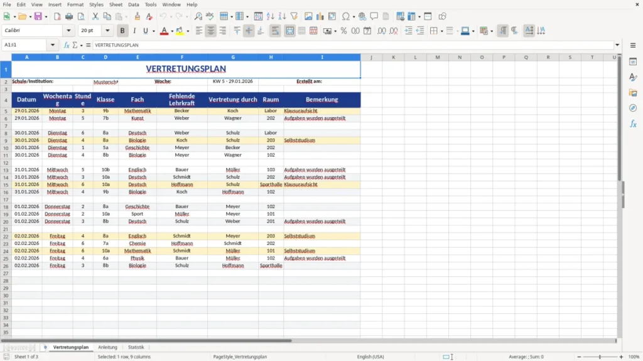Open sidebar Navigator compass icon
The width and height of the screenshot is (643, 361).
coord(633,108)
